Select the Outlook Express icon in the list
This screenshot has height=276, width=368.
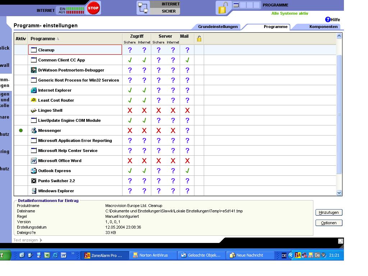point(34,171)
